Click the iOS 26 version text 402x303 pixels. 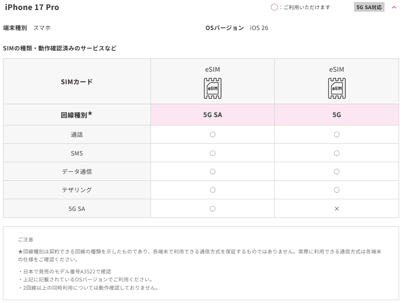259,28
